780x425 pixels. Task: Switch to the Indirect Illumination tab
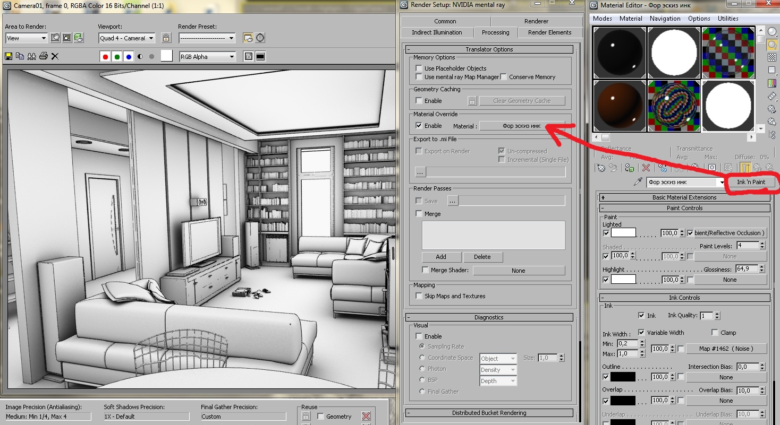(x=437, y=32)
